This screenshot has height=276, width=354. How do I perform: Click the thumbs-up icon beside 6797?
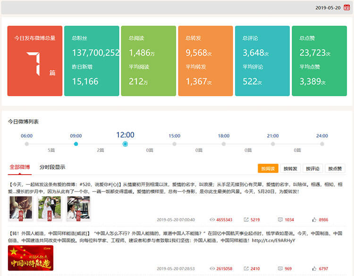pyautogui.click(x=314, y=269)
